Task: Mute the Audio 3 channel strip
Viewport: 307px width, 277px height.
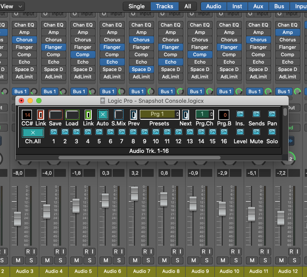Action: click(18, 260)
